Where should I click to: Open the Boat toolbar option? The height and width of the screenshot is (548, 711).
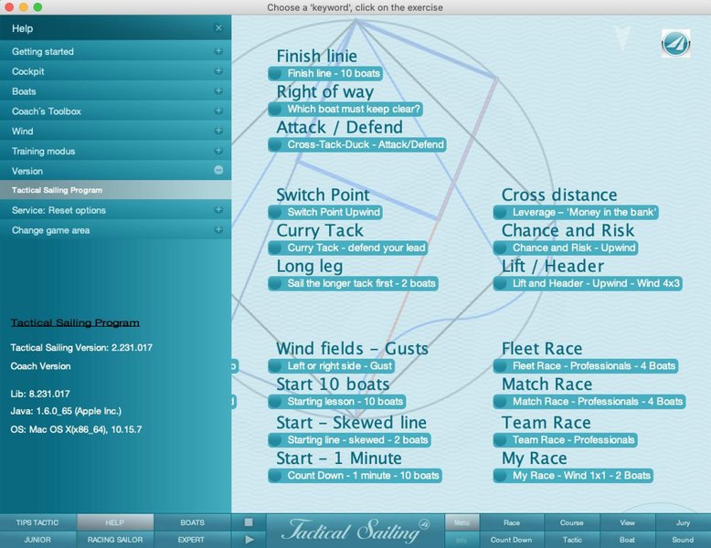[x=628, y=540]
